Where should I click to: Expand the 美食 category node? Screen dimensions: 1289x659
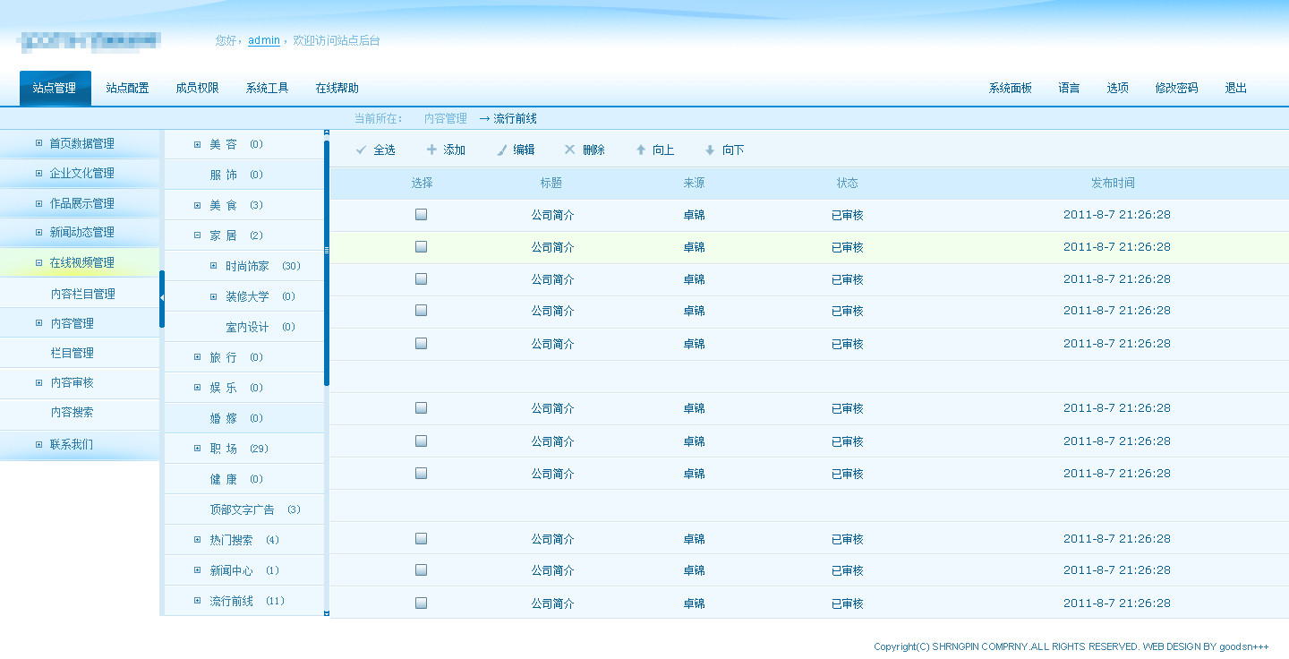tap(198, 206)
